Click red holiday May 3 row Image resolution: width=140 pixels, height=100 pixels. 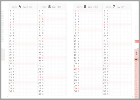[x=52, y=16]
